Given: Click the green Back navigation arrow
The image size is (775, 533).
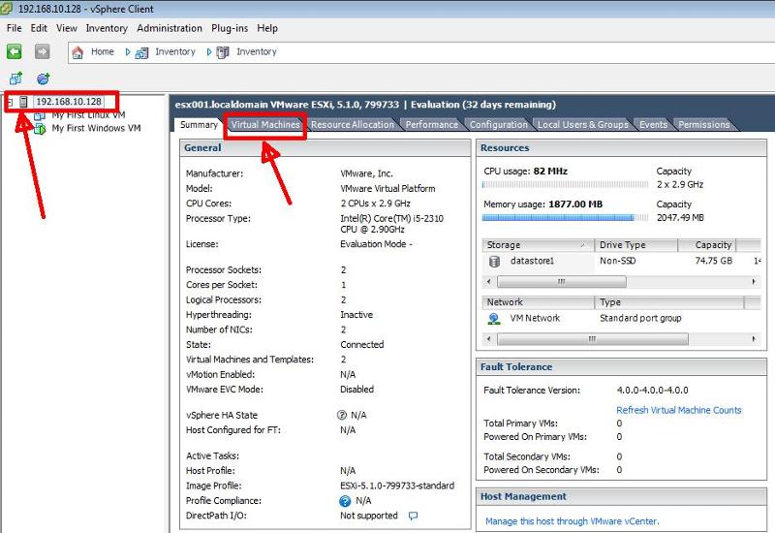Looking at the screenshot, I should 14,51.
